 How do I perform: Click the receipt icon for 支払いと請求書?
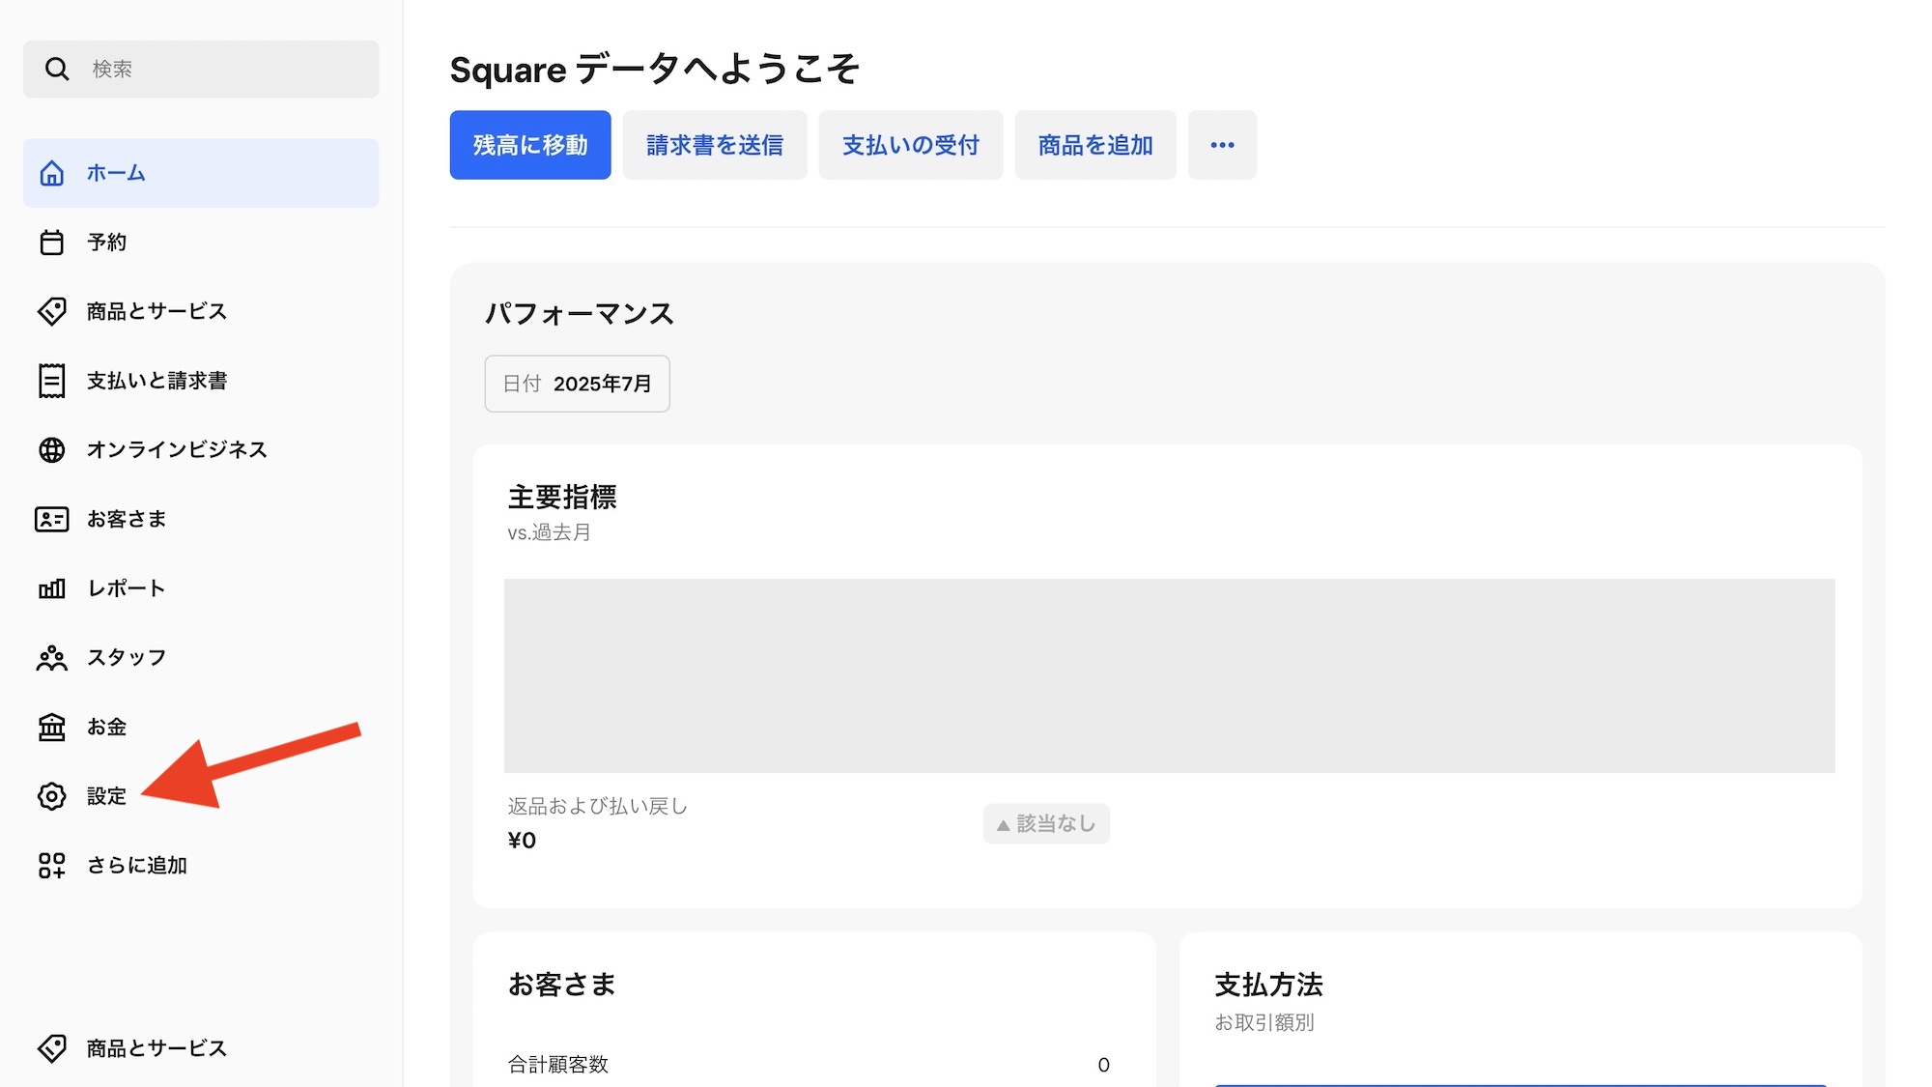(x=51, y=381)
